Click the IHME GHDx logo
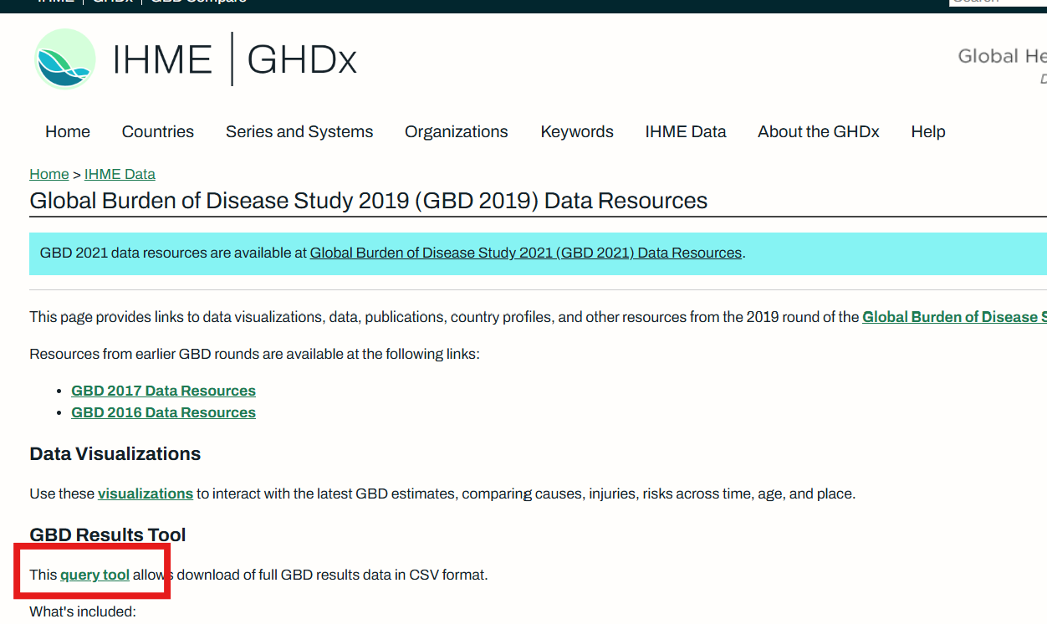 (196, 59)
